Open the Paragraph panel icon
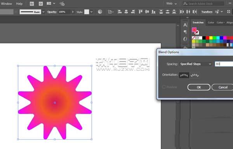This screenshot has width=233, height=149. pos(185,31)
